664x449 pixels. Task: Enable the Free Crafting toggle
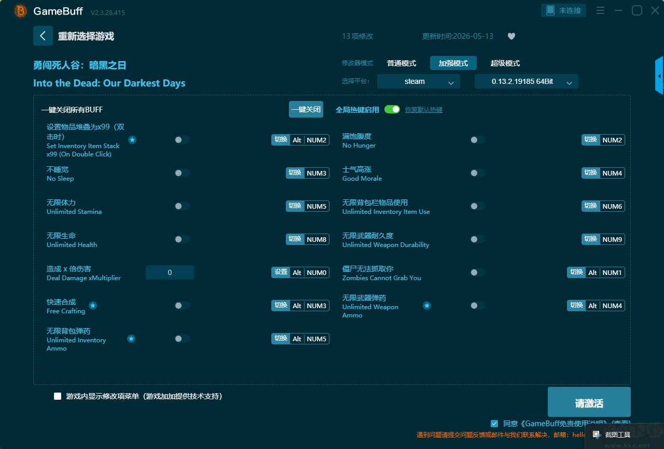point(182,306)
